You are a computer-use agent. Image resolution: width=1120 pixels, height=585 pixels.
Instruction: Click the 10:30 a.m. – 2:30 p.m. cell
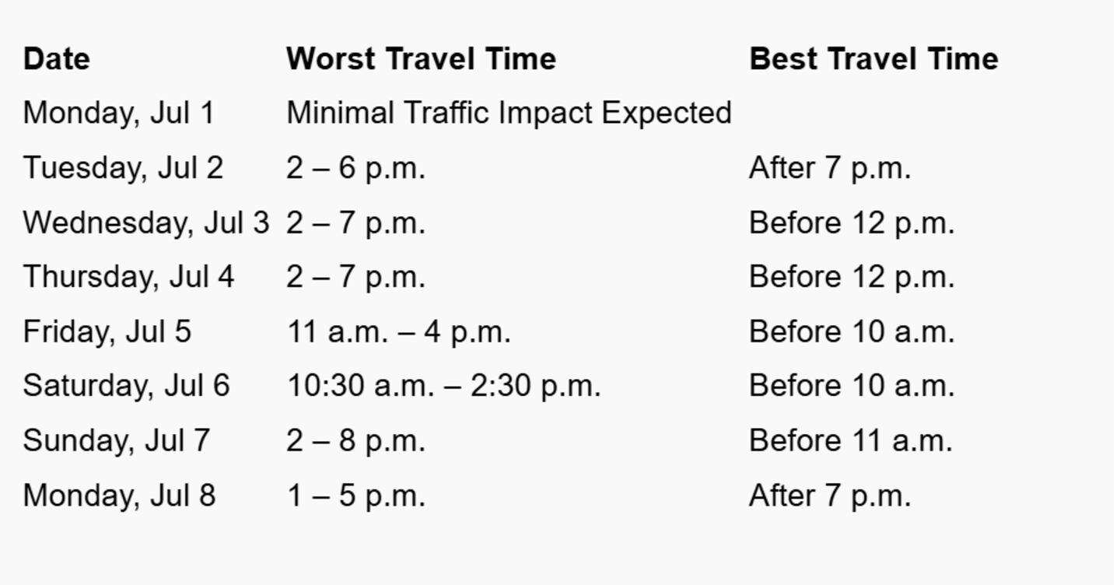point(443,386)
